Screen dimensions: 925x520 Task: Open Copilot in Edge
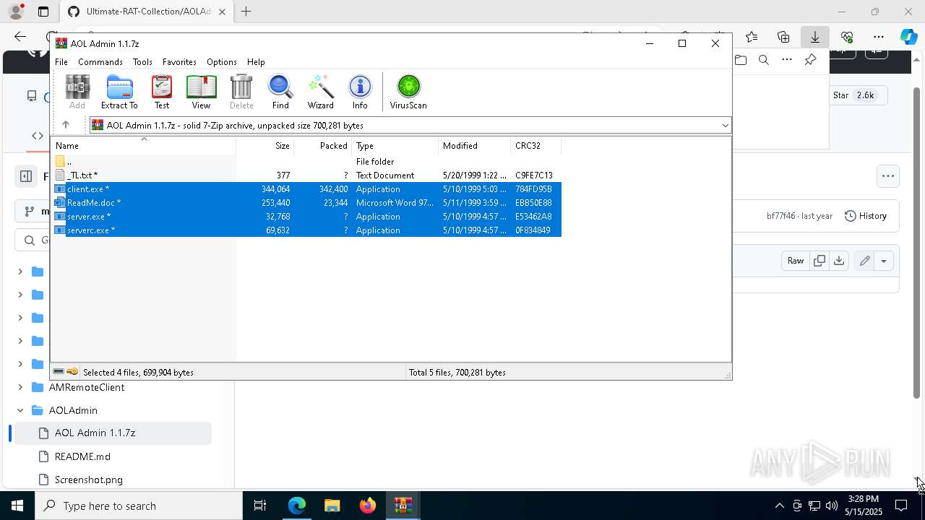click(908, 37)
